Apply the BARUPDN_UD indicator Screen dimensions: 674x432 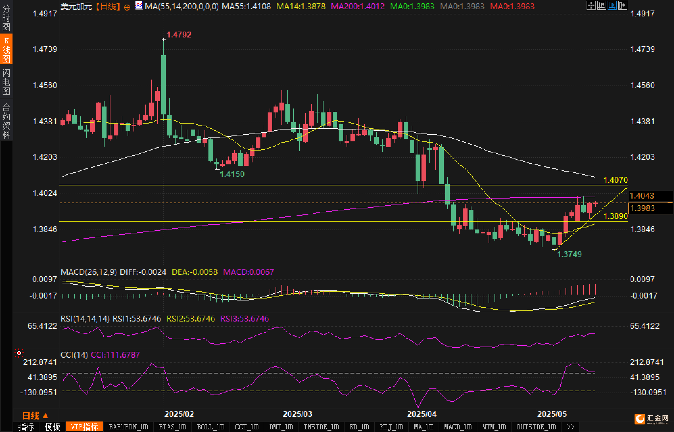click(129, 427)
